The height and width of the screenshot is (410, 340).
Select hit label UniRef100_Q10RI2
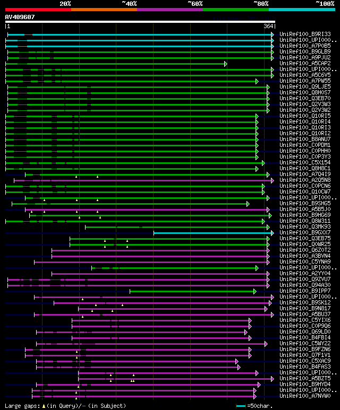305,134
